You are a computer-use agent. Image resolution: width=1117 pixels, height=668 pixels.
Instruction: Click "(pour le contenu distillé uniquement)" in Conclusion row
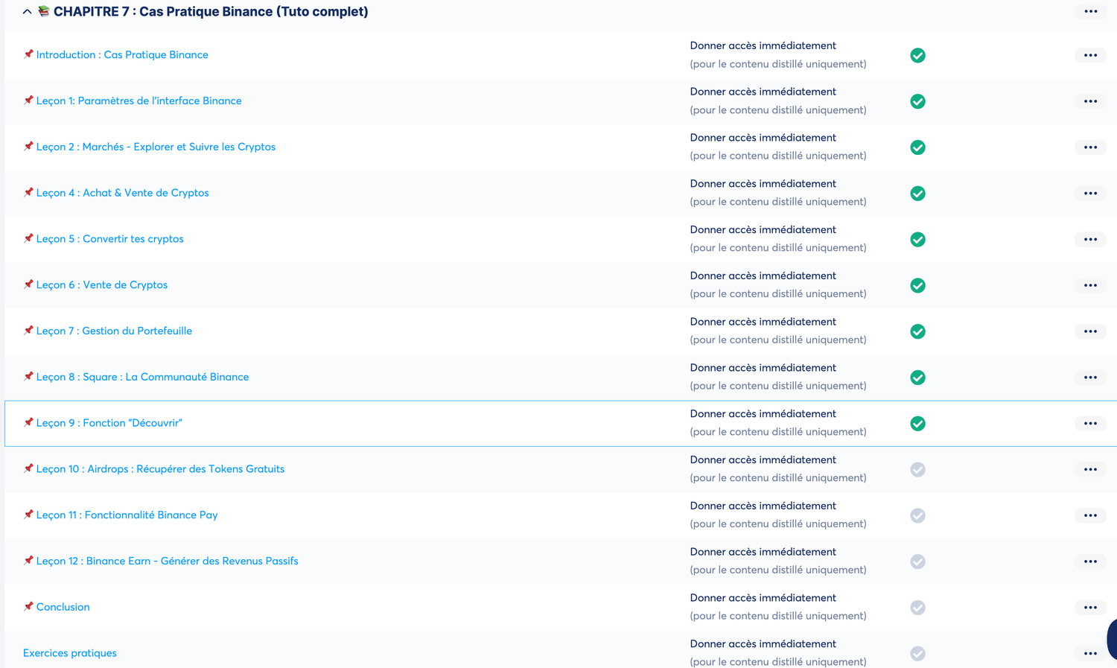778,616
